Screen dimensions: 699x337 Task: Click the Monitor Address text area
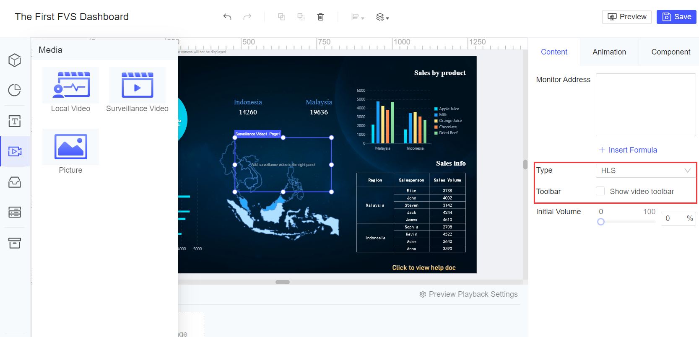click(646, 105)
